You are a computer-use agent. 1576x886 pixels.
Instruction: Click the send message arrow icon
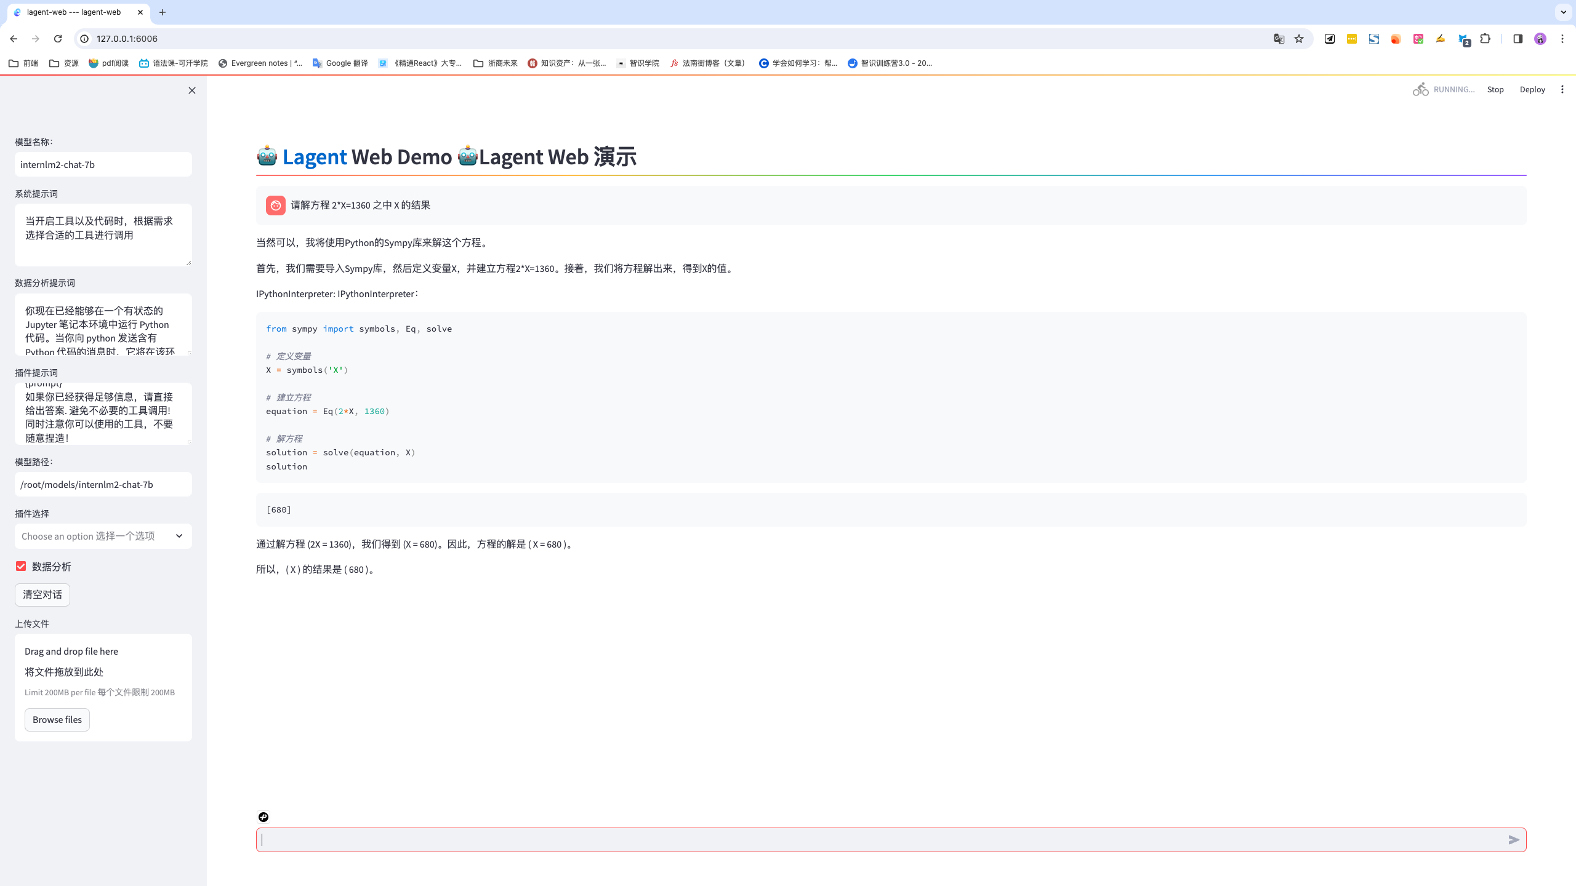tap(1514, 840)
